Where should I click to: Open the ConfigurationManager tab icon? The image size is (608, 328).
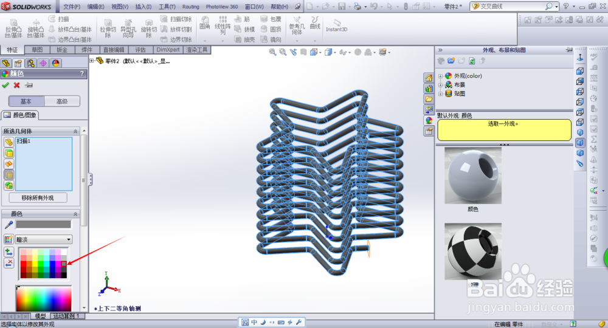pos(30,63)
